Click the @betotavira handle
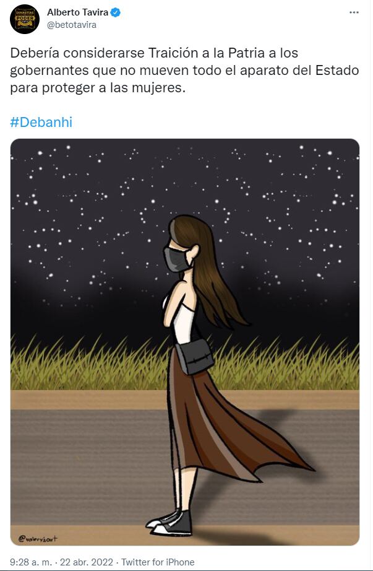 point(72,25)
